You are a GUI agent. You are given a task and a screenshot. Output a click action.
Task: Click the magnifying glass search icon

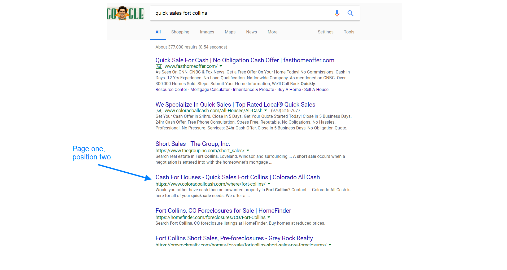click(x=350, y=13)
